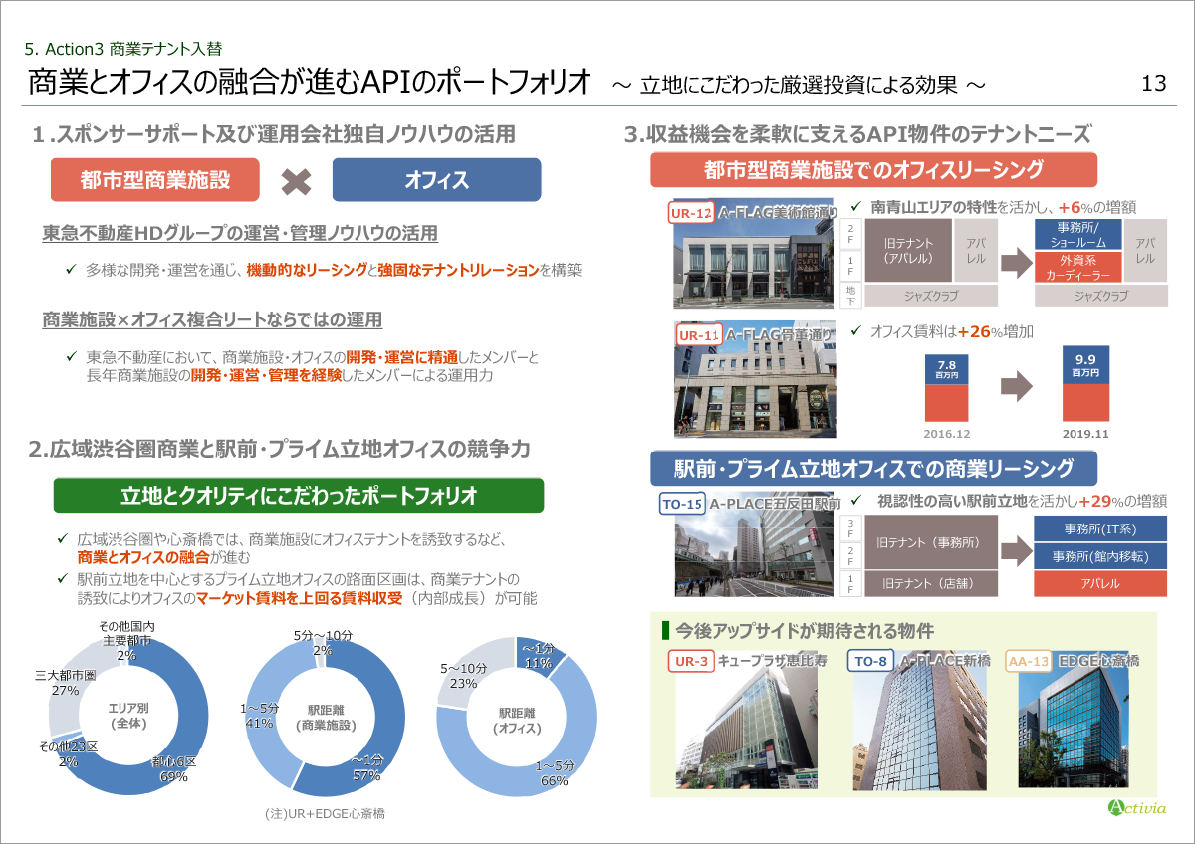Click the 事務所/ショールーム tenant box
Image resolution: width=1195 pixels, height=844 pixels.
tap(1079, 235)
